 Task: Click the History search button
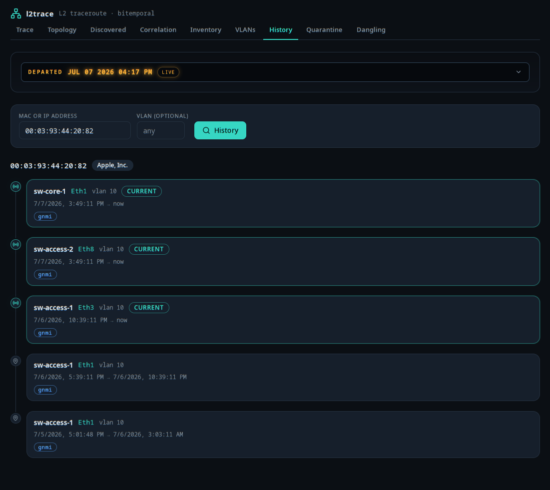tap(220, 130)
